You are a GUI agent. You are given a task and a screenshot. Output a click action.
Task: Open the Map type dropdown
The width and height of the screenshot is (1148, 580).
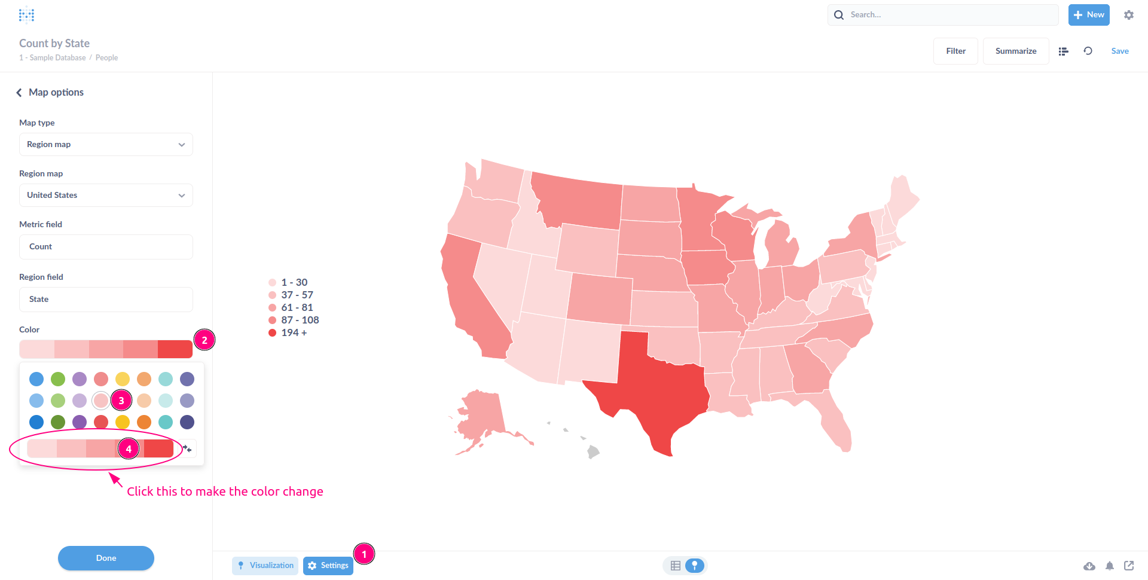(106, 144)
